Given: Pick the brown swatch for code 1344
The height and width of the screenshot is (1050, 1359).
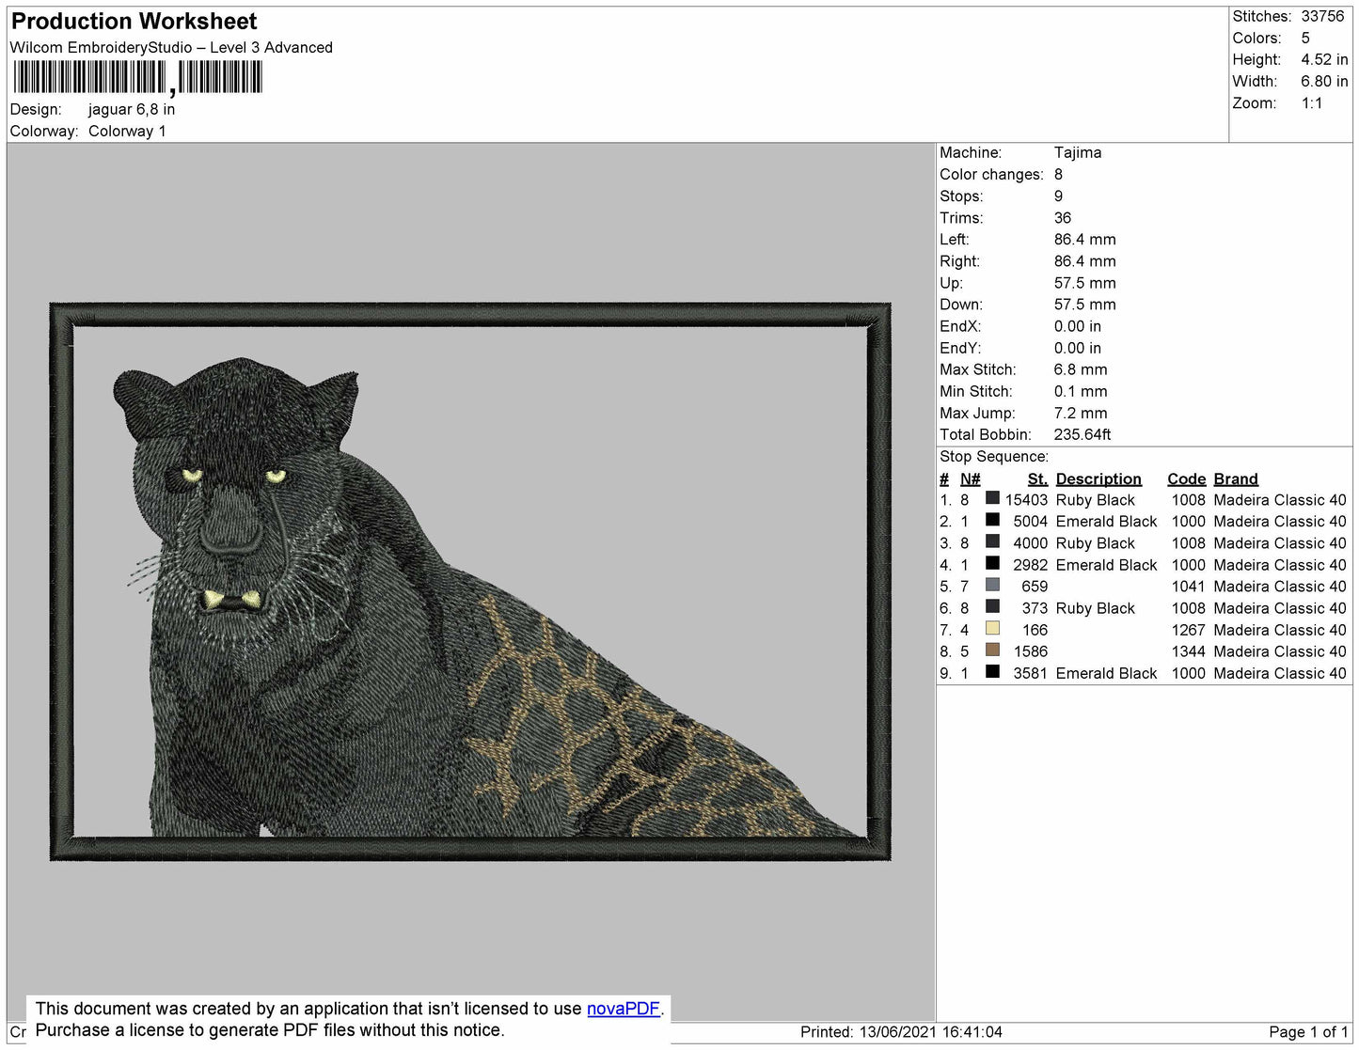Looking at the screenshot, I should point(992,650).
